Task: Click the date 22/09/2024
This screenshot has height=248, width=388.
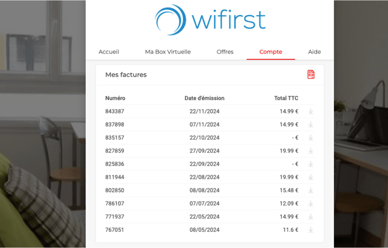Action: (205, 164)
